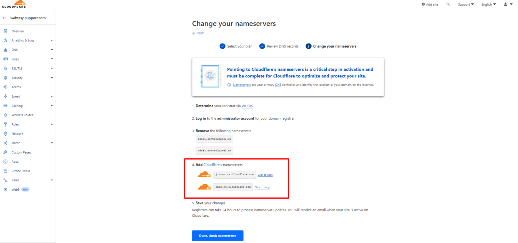The height and width of the screenshot is (243, 518).
Task: Select the Speed lightning bolt icon
Action: coord(5,97)
